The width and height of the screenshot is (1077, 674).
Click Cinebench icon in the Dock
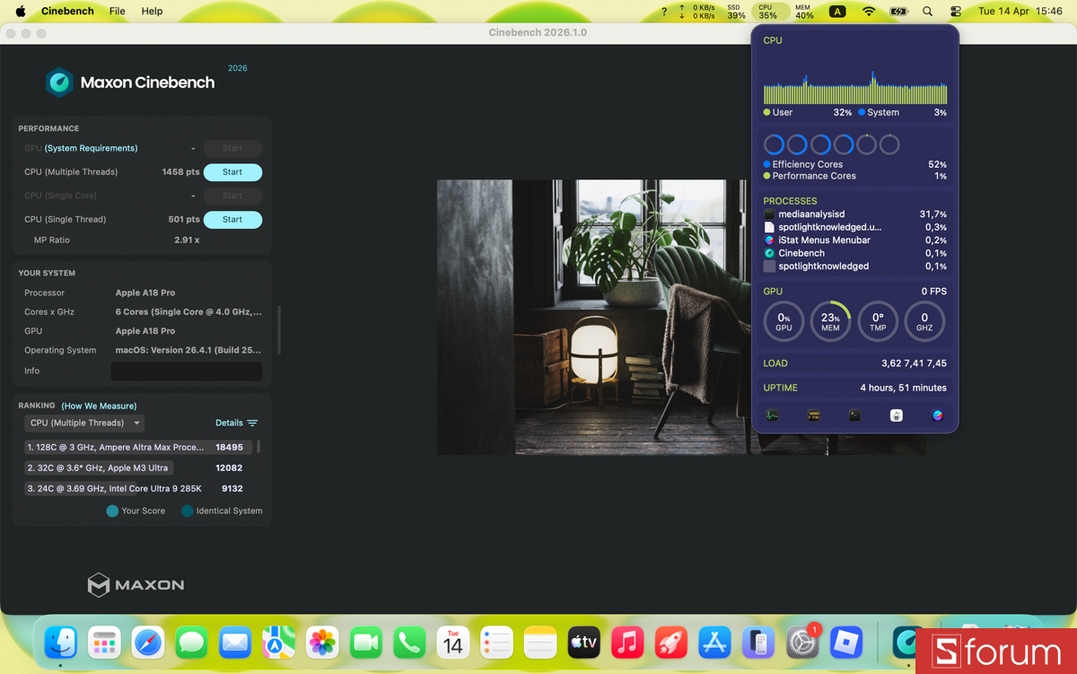click(x=908, y=643)
